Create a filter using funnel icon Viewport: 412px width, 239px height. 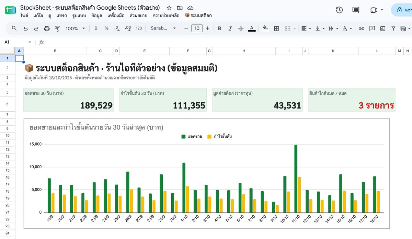393,29
